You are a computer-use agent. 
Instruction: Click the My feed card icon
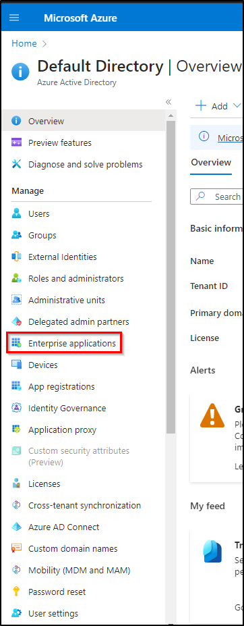(x=212, y=551)
